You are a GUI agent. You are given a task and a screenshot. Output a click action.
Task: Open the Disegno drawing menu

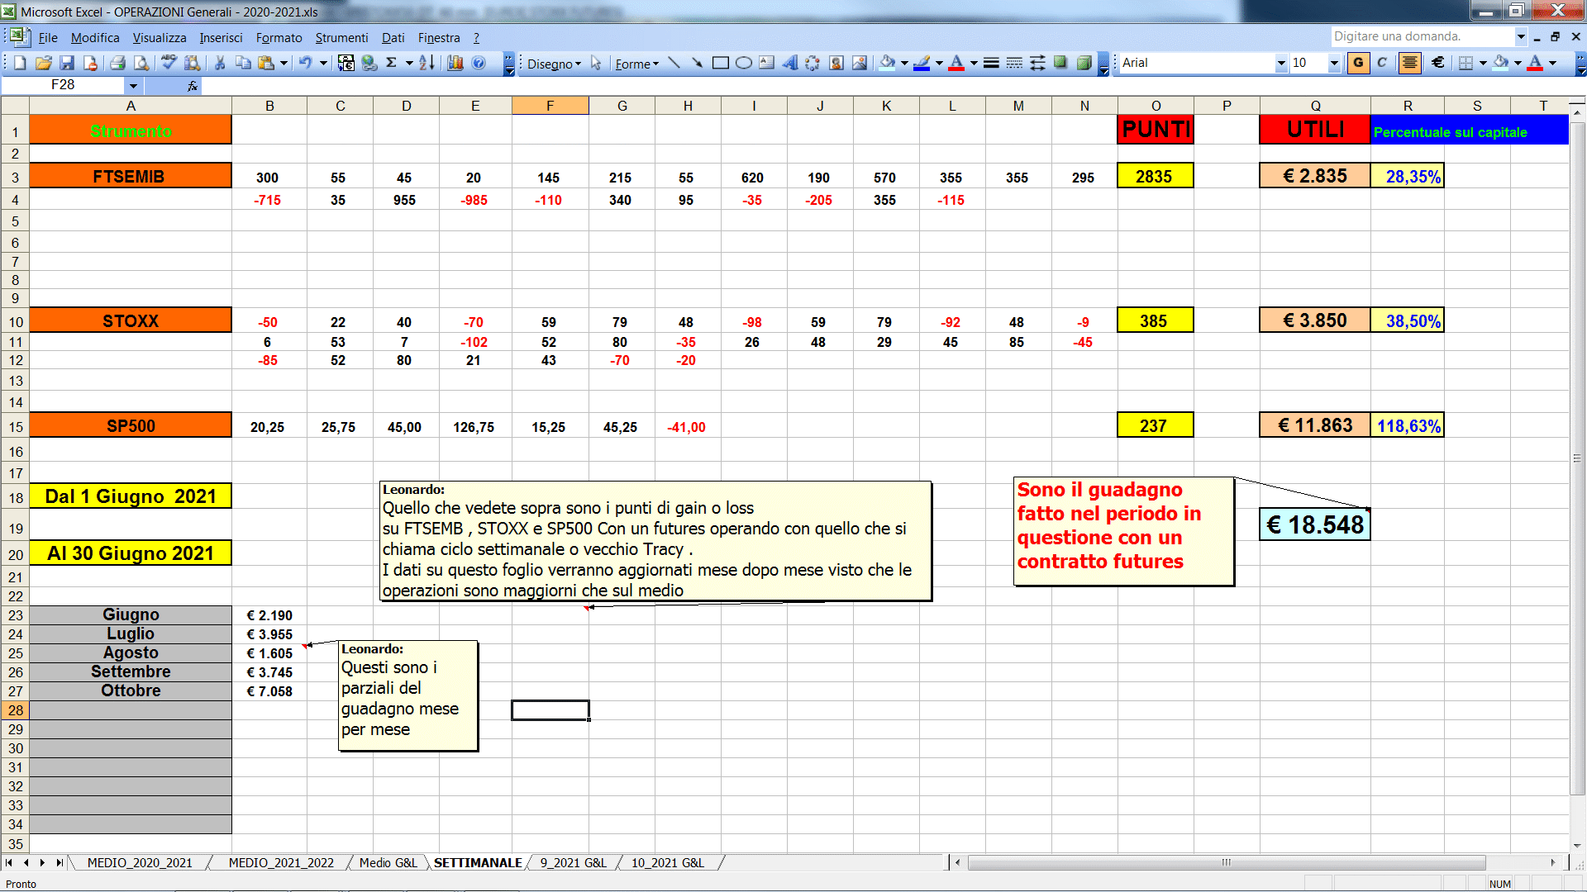pyautogui.click(x=554, y=64)
